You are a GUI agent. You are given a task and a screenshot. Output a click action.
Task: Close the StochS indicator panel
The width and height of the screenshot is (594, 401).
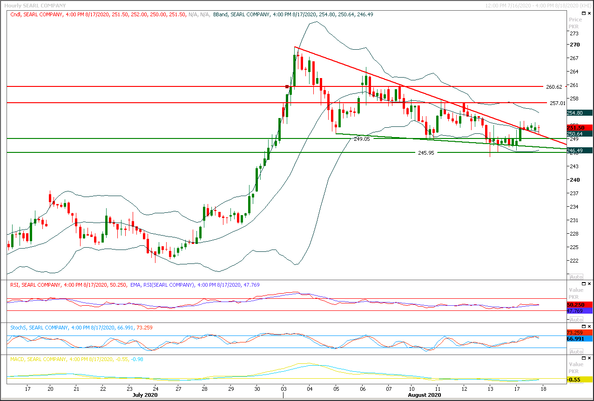590,326
